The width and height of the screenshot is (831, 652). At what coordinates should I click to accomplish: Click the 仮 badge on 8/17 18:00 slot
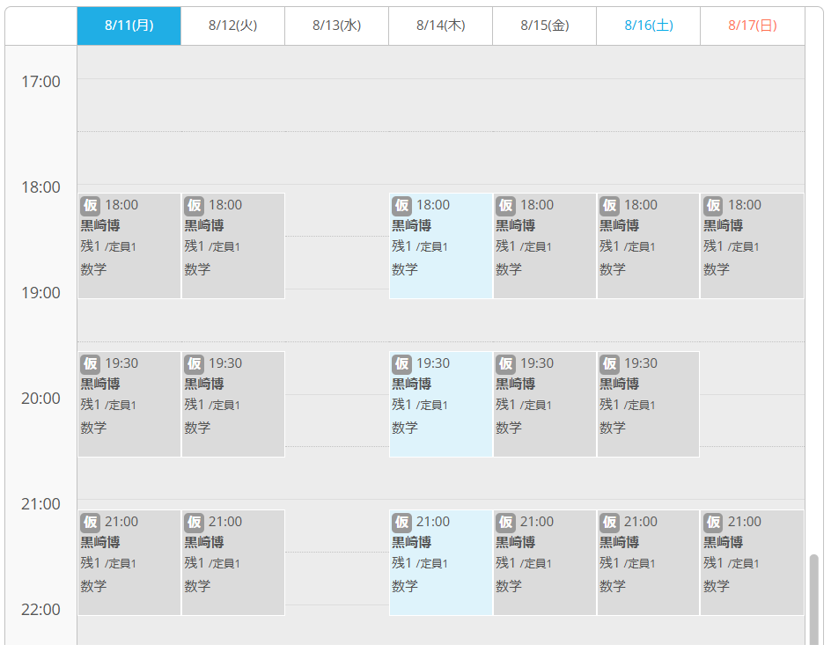pos(713,206)
